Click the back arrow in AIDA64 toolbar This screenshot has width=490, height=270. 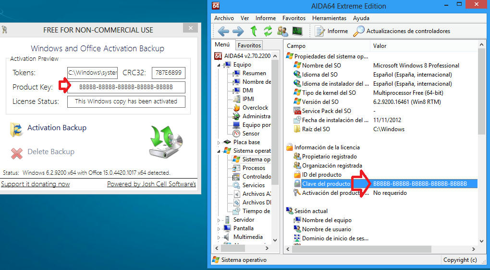[223, 31]
